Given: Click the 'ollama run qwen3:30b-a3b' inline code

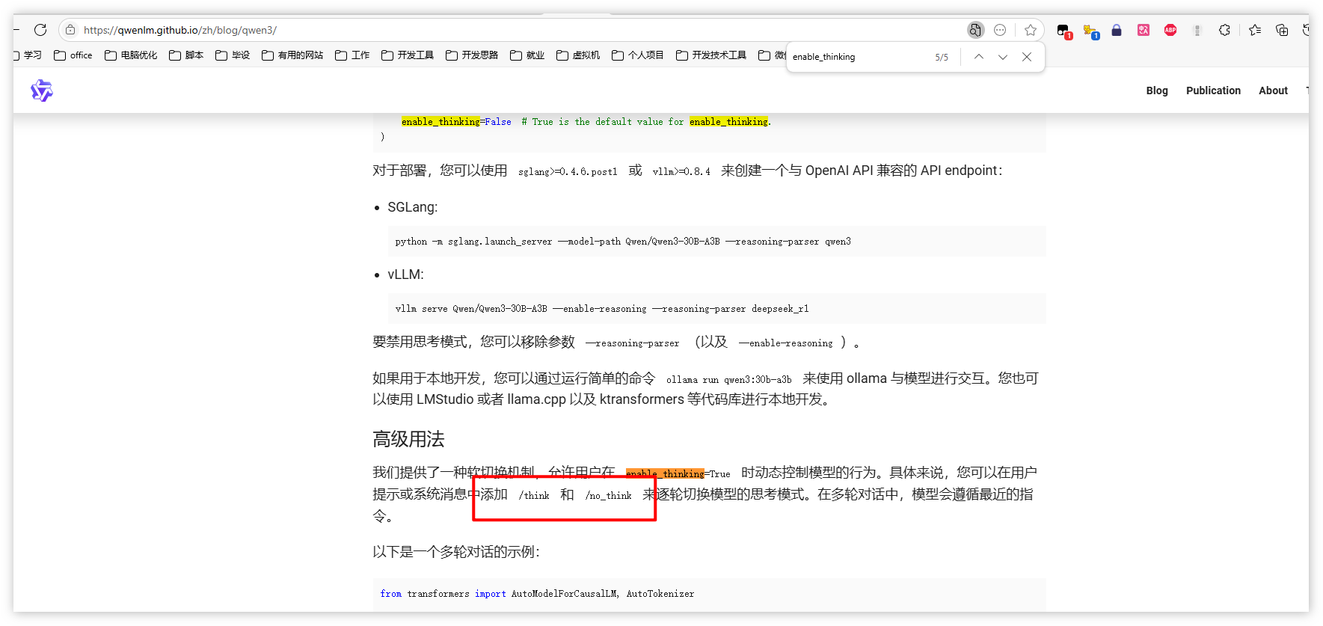Looking at the screenshot, I should tap(729, 380).
